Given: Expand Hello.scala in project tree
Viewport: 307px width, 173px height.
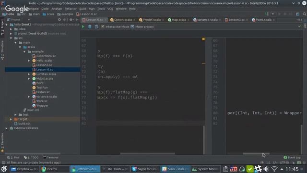Looking at the screenshot, I should [x=29, y=61].
